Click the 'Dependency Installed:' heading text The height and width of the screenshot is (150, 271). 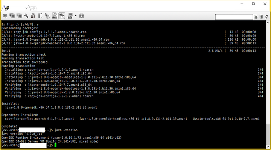click(x=20, y=115)
